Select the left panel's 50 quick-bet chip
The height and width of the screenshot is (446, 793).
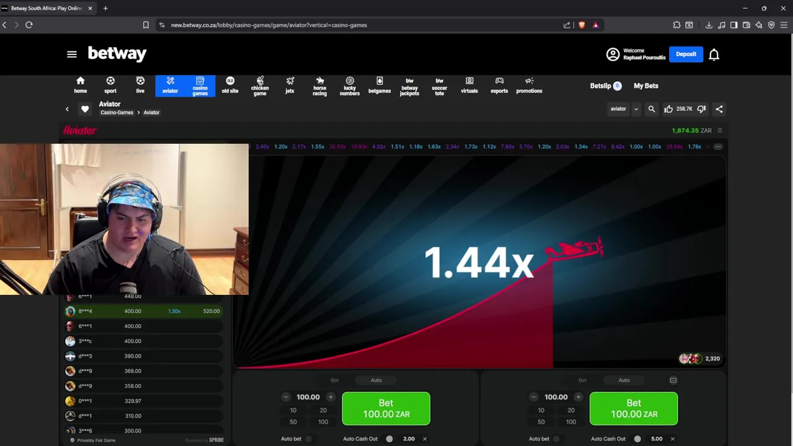pos(293,422)
